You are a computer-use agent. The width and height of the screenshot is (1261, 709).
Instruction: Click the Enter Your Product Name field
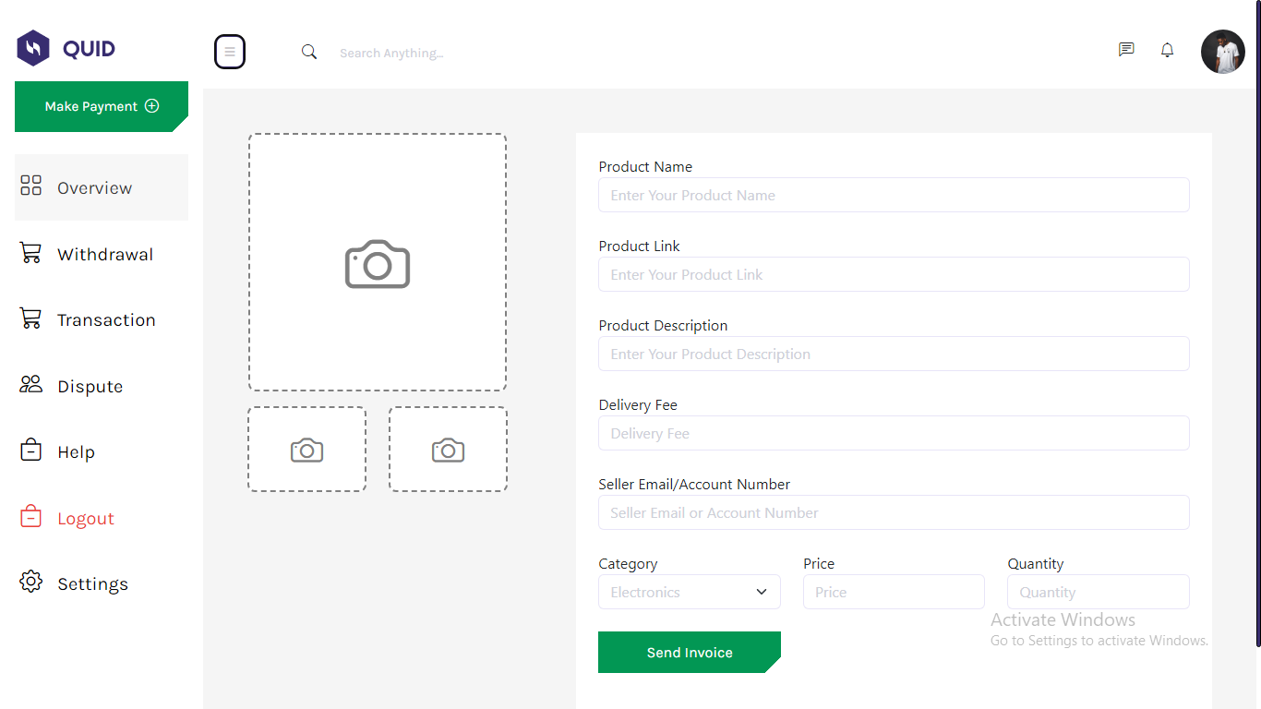pyautogui.click(x=893, y=195)
